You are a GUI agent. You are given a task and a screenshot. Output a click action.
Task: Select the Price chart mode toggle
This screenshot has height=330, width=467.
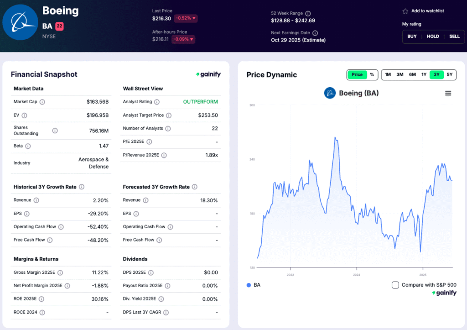(357, 74)
